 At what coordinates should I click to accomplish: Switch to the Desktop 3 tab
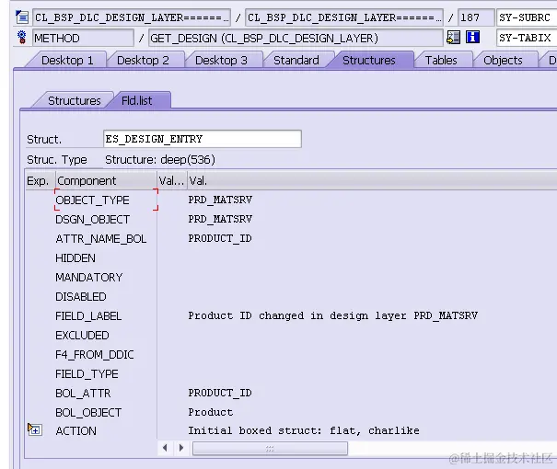[221, 61]
